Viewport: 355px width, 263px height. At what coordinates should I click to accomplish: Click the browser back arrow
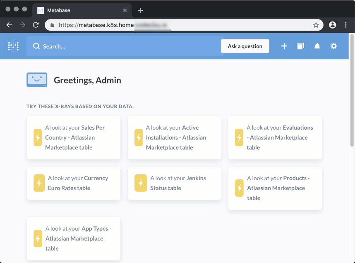(x=9, y=25)
